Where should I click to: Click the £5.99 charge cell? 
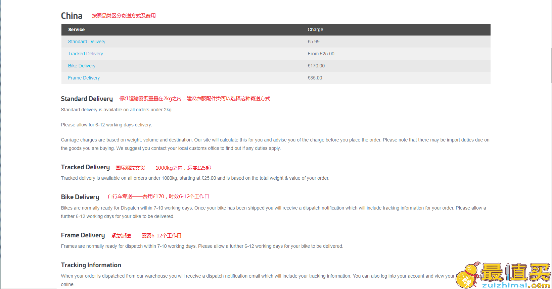click(396, 42)
